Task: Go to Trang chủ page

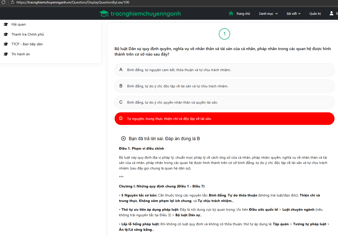Action: (x=243, y=14)
